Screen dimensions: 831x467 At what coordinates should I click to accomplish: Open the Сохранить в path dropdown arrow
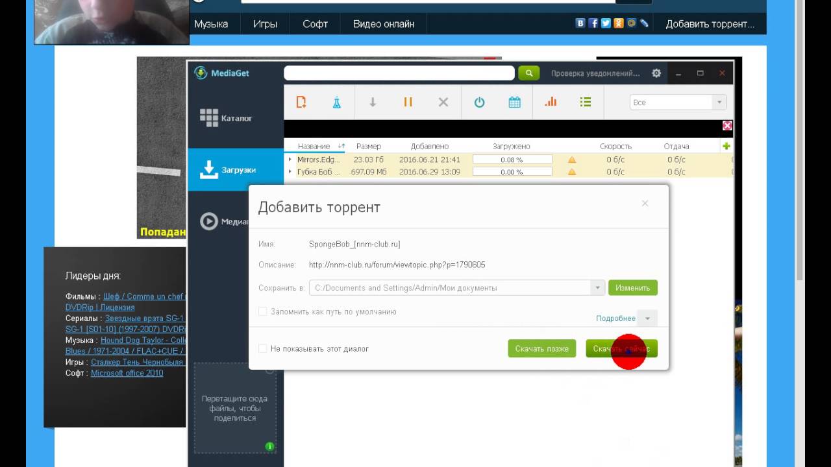597,287
